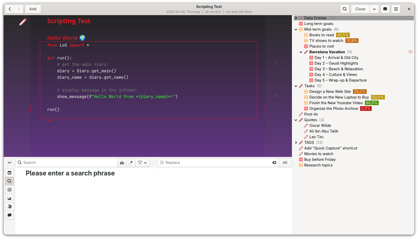418x239 pixels.
Task: Select Decide on the New Laptop to Buy
Action: (x=339, y=97)
